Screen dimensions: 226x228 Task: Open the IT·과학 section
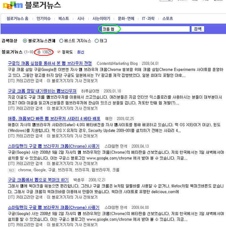pyautogui.click(x=148, y=19)
